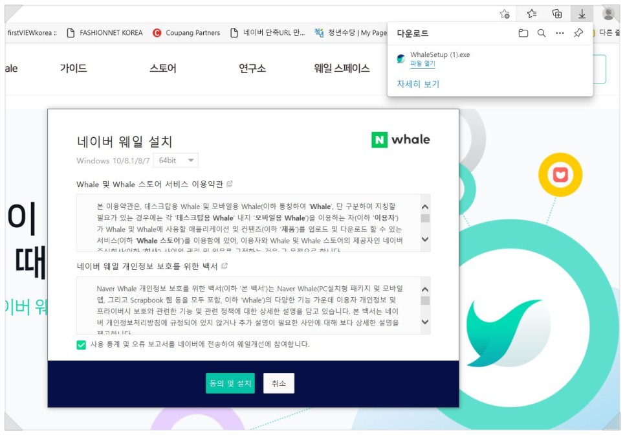Click the 동의 및 설치 button
Viewport: 625px width, 435px height.
[230, 383]
